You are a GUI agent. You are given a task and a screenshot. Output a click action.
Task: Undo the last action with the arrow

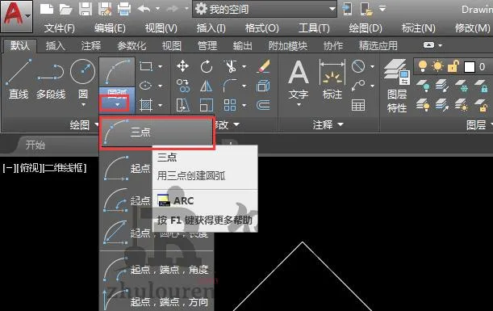click(144, 9)
